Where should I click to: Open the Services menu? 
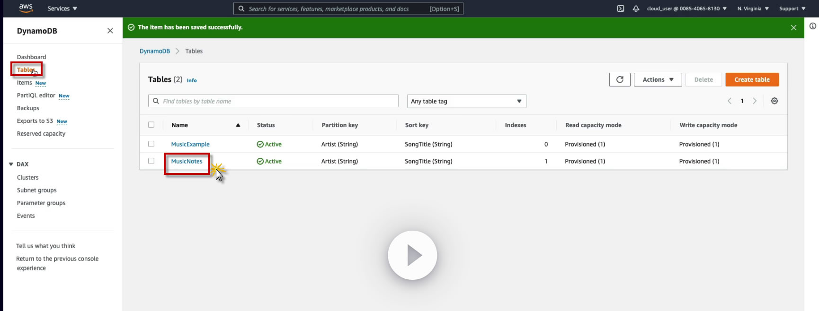click(x=62, y=9)
